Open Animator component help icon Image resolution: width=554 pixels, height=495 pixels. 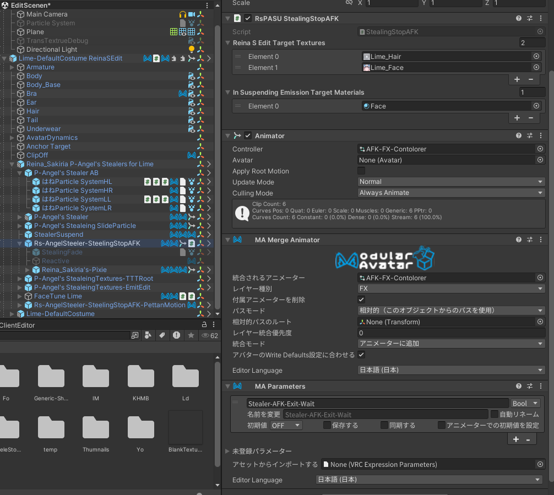pos(518,135)
